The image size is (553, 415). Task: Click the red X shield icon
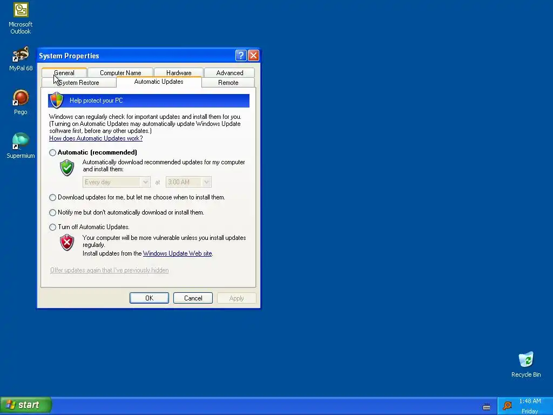(x=66, y=243)
